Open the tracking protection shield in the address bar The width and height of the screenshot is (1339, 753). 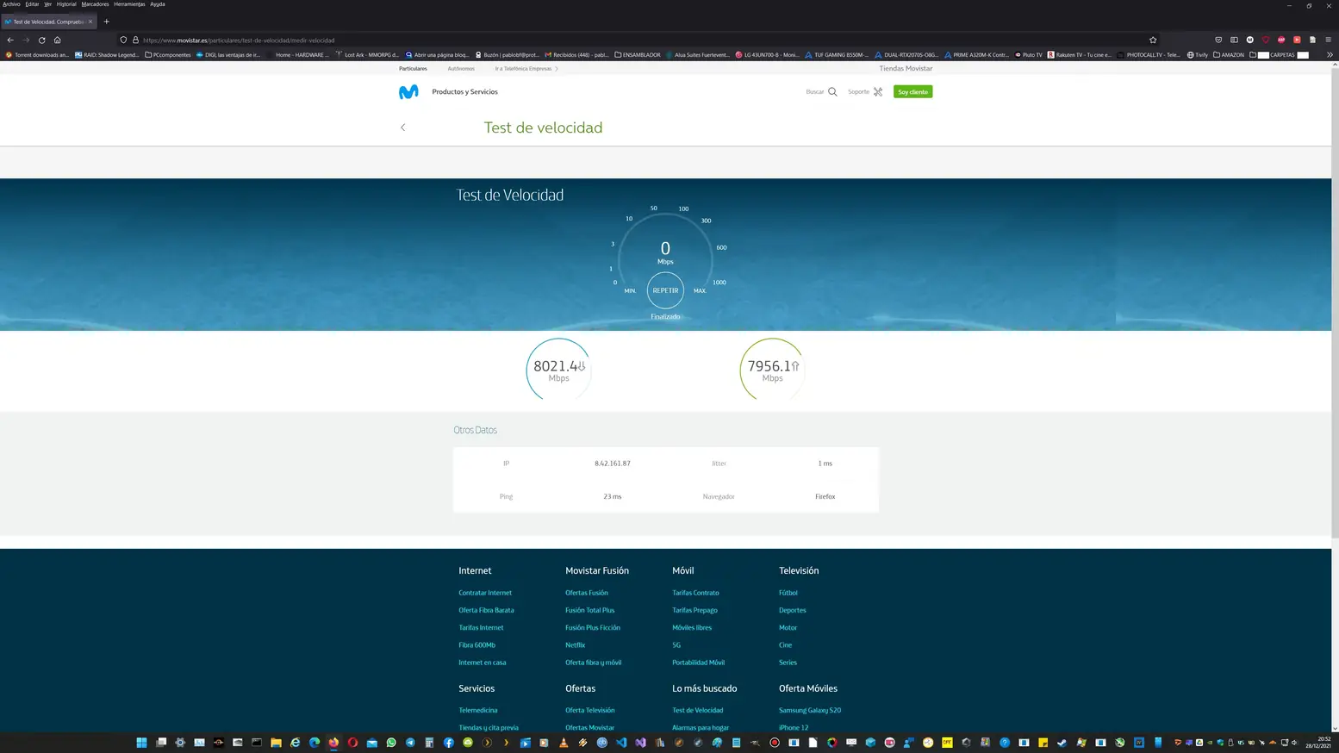point(124,40)
